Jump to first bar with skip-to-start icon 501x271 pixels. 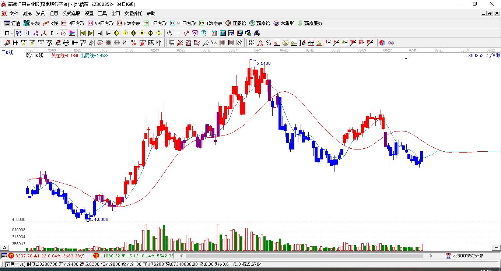pos(83,33)
